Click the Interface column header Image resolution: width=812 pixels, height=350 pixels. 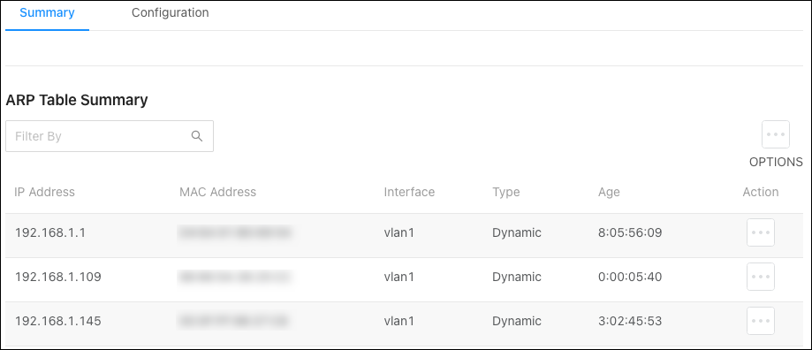[x=409, y=192]
